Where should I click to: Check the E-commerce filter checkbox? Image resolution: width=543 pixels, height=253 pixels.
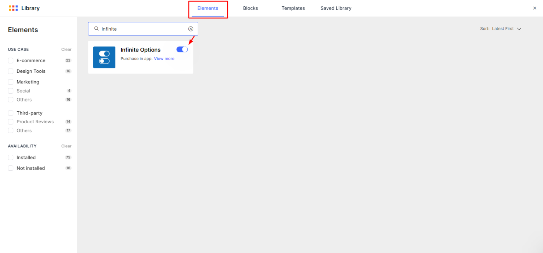click(x=11, y=60)
